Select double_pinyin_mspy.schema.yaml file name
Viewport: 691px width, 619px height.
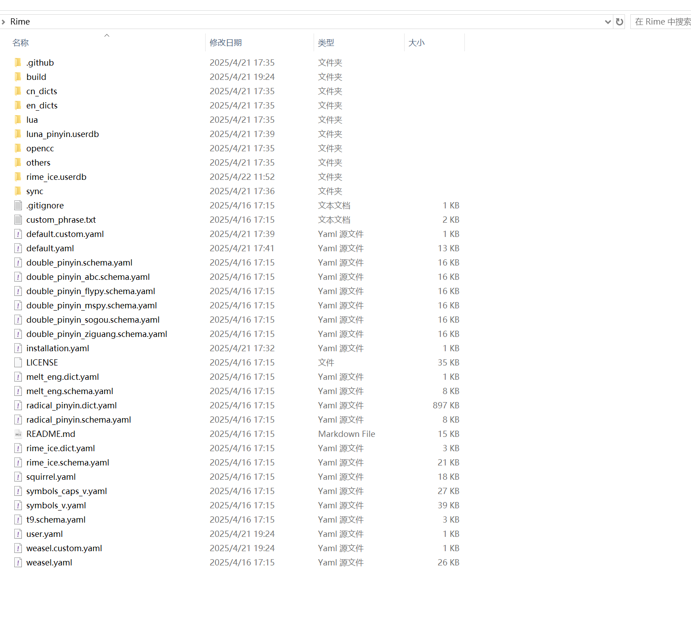(91, 305)
